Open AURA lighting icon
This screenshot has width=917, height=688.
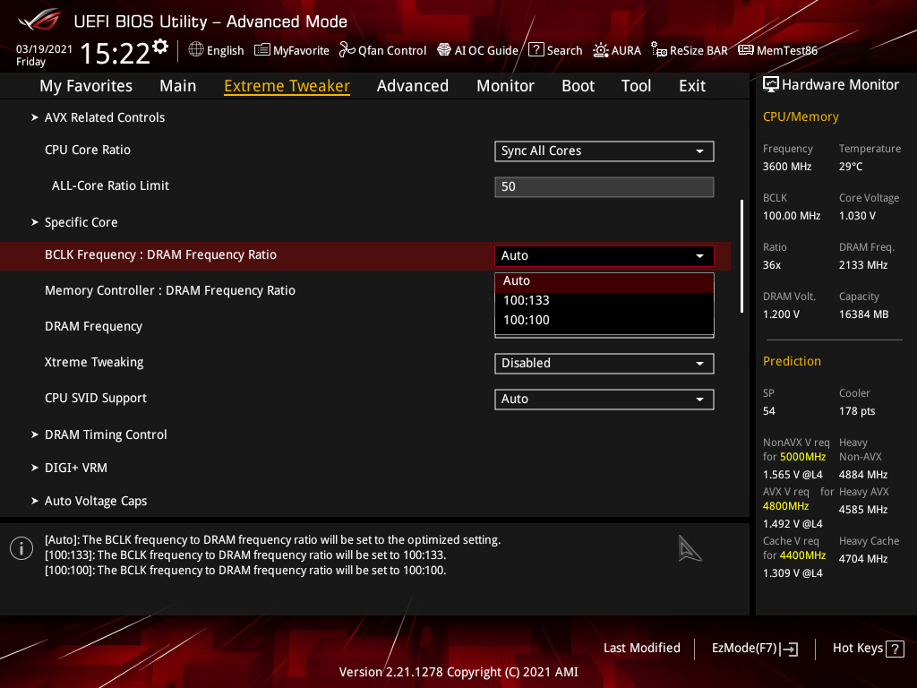tap(601, 50)
